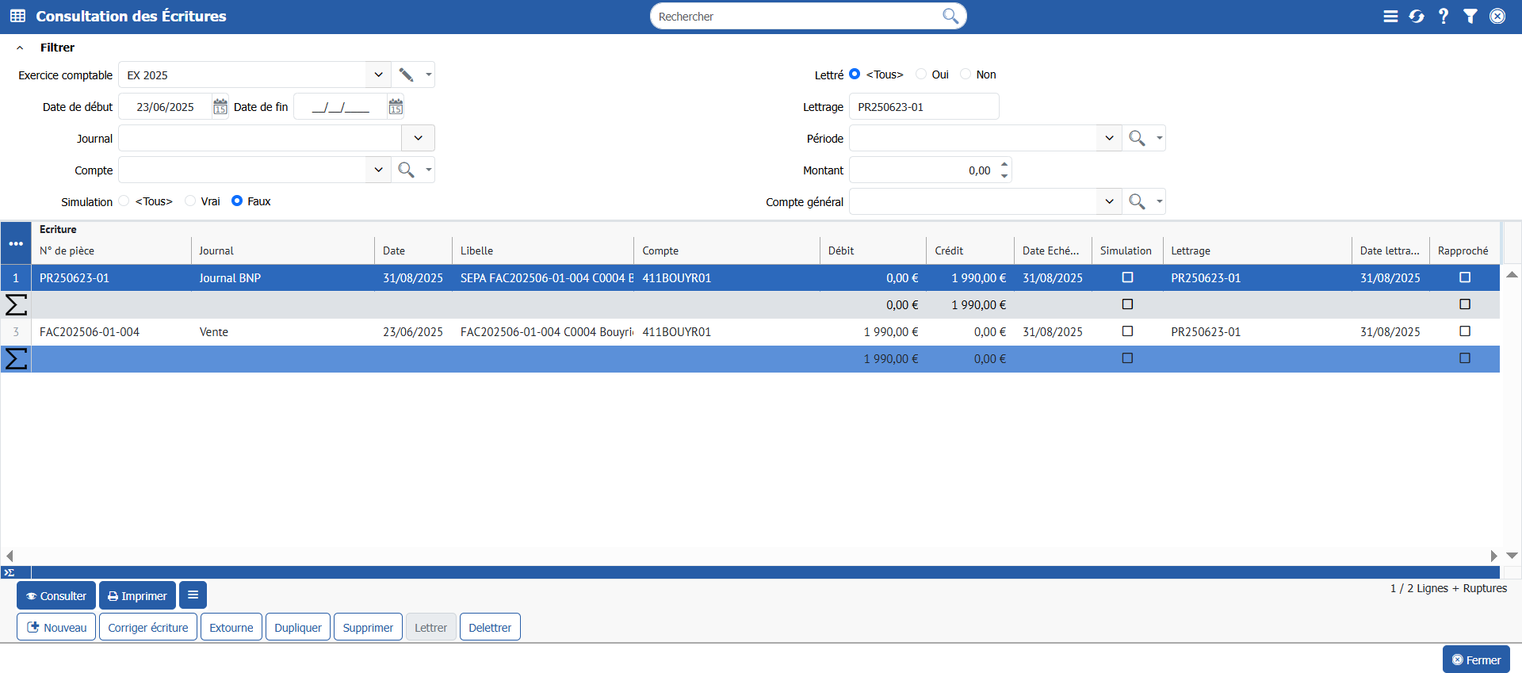The height and width of the screenshot is (673, 1522).
Task: Expand the Journal dropdown
Action: [419, 138]
